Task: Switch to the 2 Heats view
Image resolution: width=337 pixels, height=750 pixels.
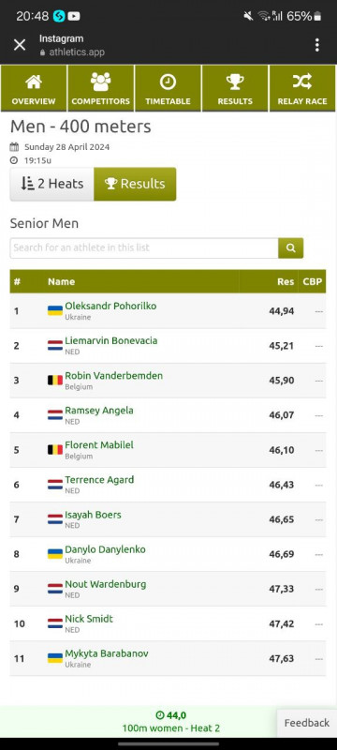Action: 52,184
